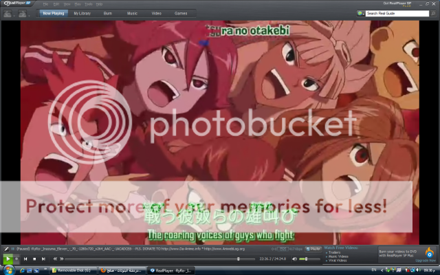Switch to the Now Playing tab

pyautogui.click(x=54, y=13)
